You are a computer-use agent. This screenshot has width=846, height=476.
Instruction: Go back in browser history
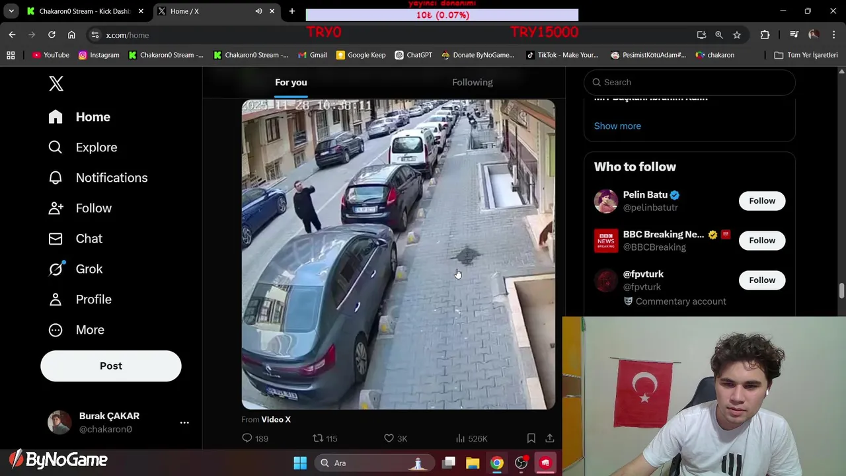(12, 35)
